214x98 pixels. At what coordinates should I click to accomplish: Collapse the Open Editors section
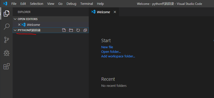(x=15, y=19)
